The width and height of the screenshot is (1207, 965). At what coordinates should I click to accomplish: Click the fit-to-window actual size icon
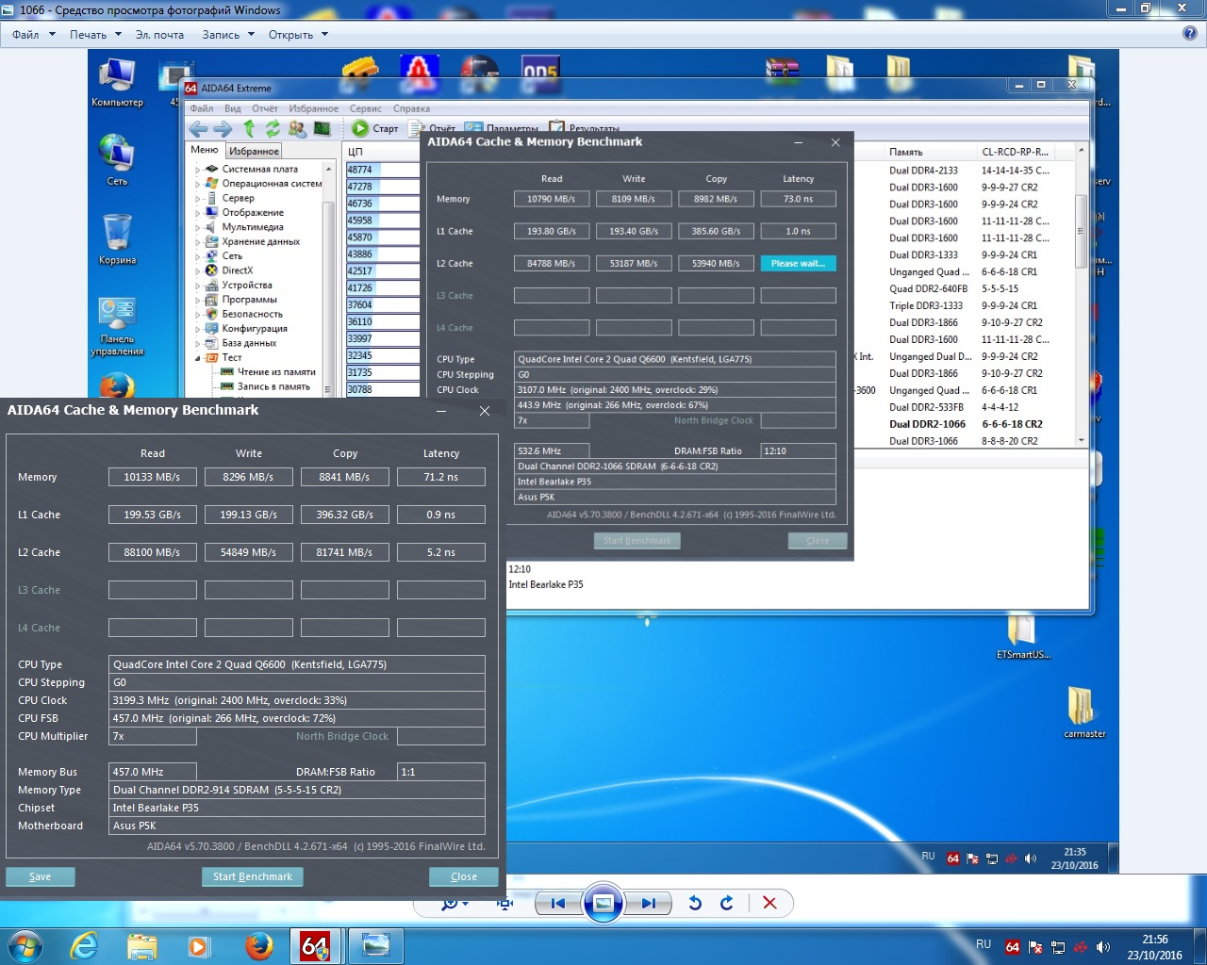point(505,903)
